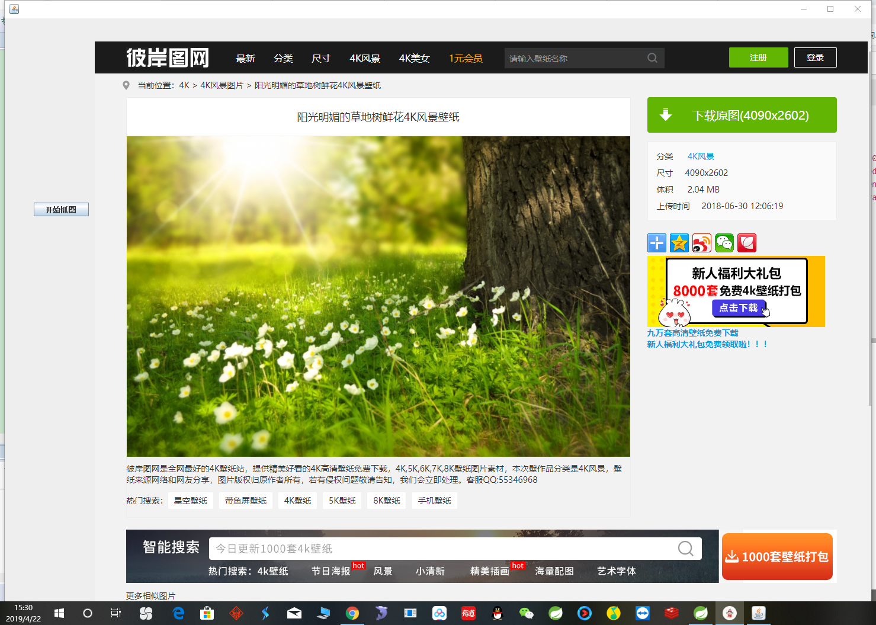Click the Cortana circle icon on the taskbar
This screenshot has height=625, width=876.
[88, 613]
